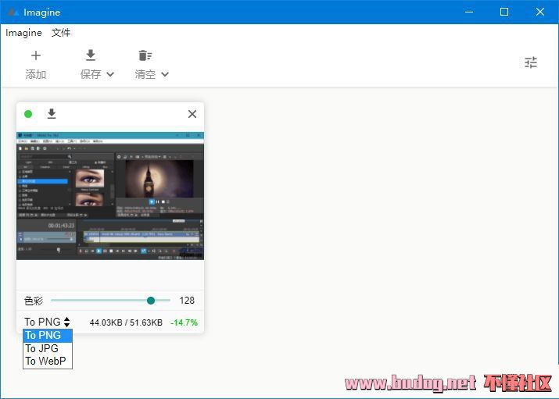This screenshot has width=559, height=399.
Task: Open the Imagine menu
Action: pos(23,33)
